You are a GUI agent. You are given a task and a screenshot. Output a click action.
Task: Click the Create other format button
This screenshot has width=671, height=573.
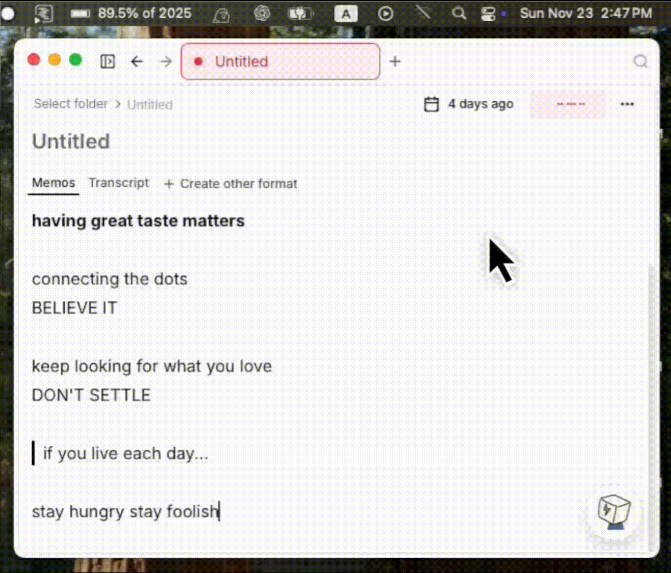231,183
